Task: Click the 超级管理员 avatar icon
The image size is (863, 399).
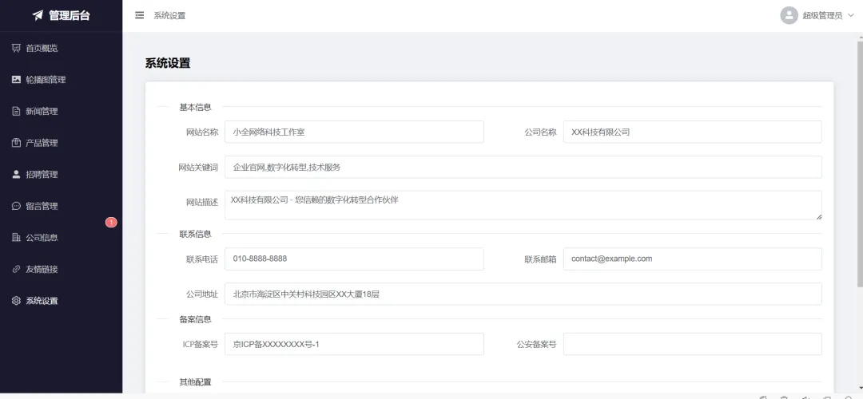Action: 789,15
